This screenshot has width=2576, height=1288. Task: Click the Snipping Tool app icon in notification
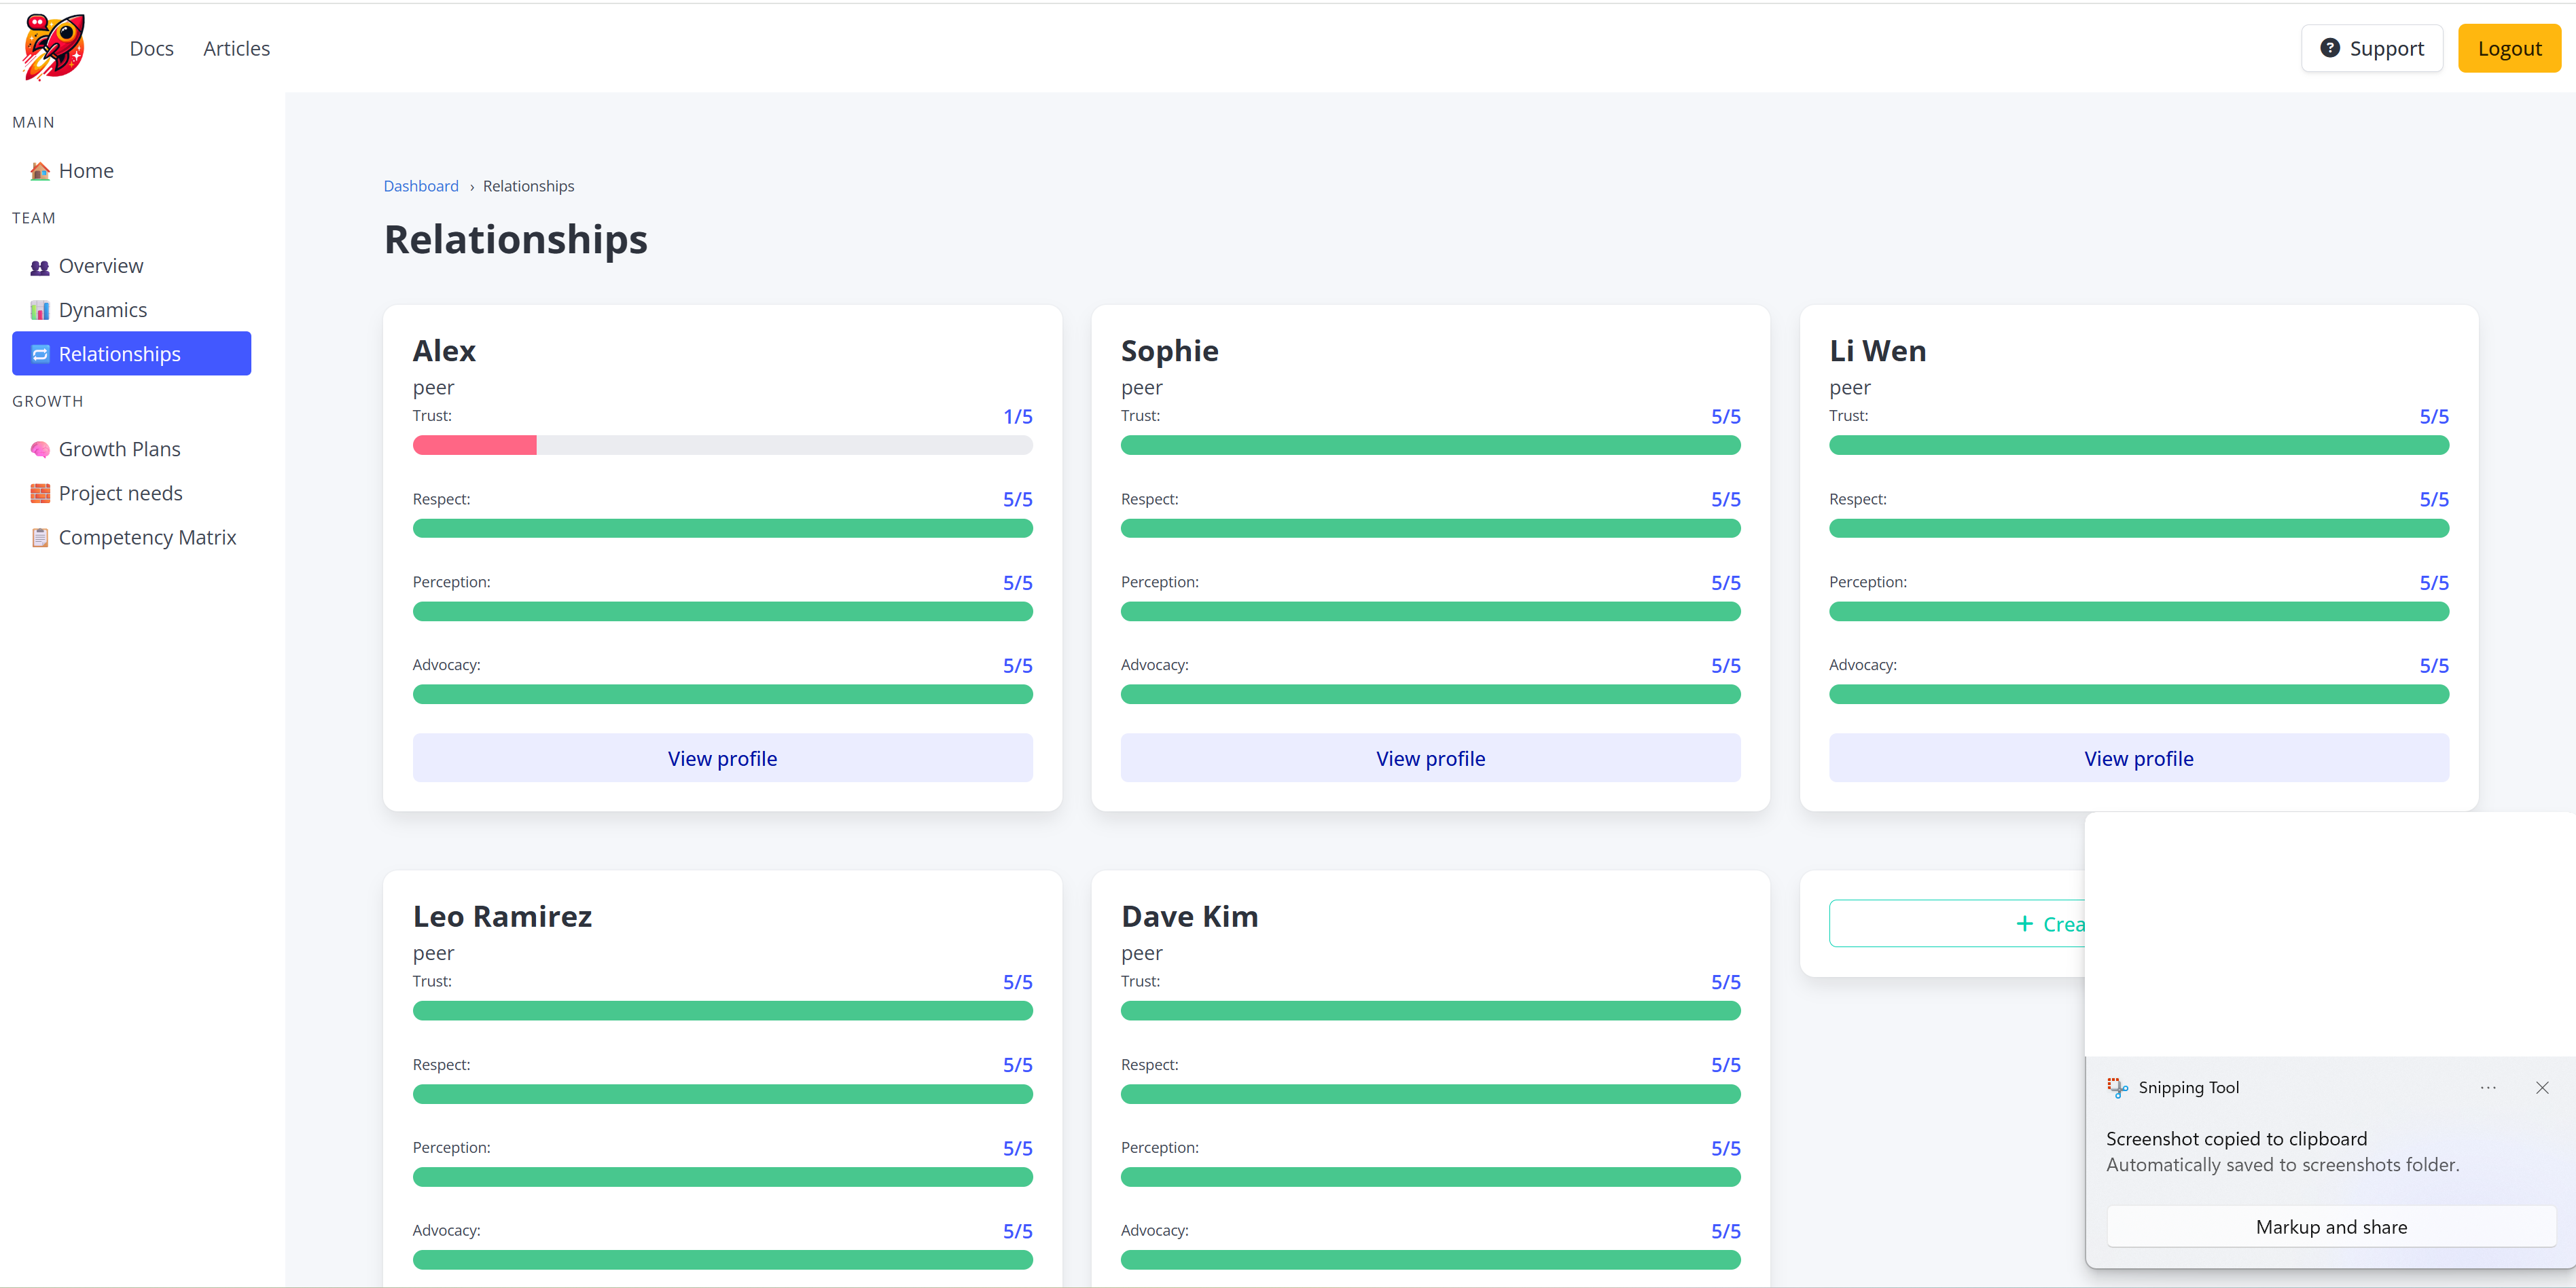pos(2117,1087)
